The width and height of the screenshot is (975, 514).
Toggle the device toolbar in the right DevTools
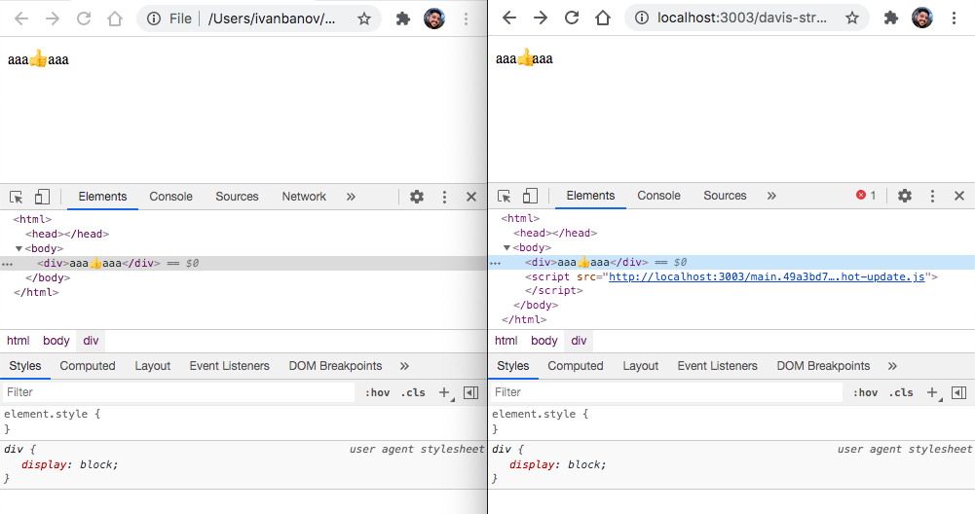[x=530, y=196]
